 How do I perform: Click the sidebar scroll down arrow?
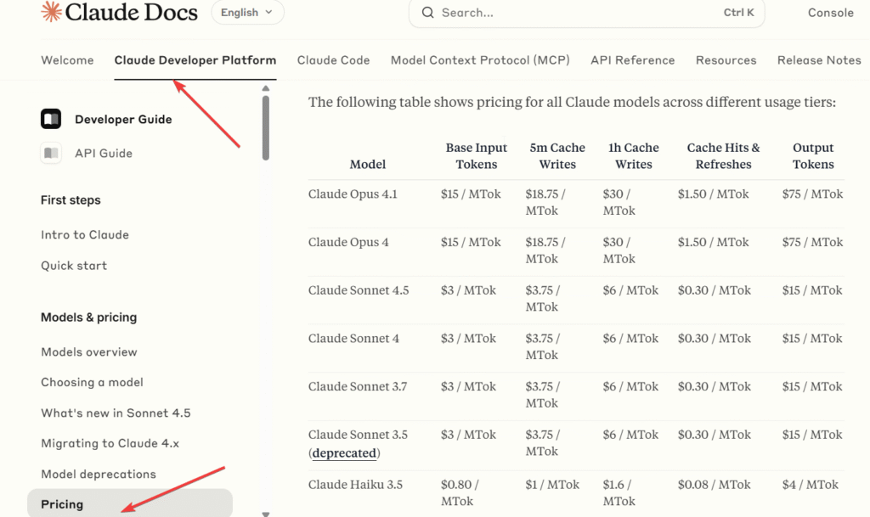point(266,514)
